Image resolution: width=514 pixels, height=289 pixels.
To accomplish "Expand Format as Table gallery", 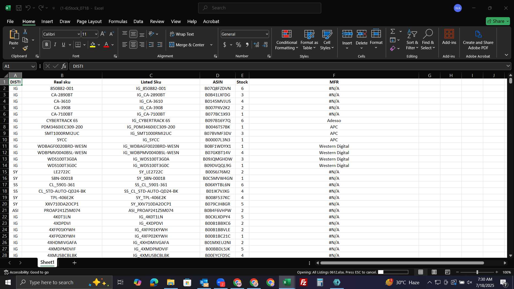I will click(309, 40).
